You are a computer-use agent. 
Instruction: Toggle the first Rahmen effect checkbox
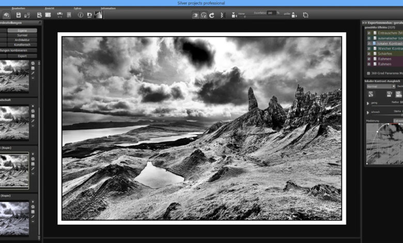tap(369, 59)
